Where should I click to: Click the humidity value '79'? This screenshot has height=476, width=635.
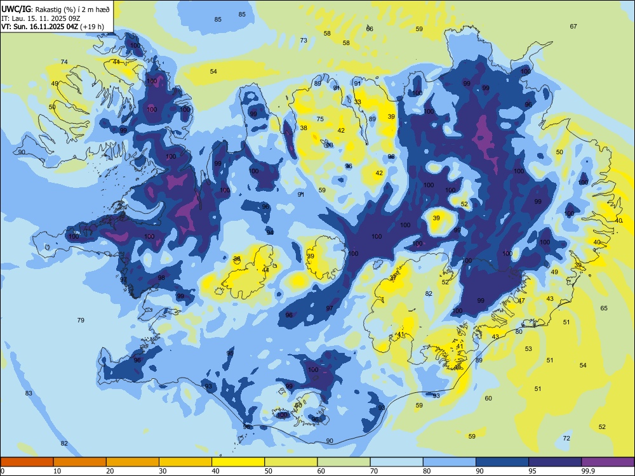tap(81, 320)
